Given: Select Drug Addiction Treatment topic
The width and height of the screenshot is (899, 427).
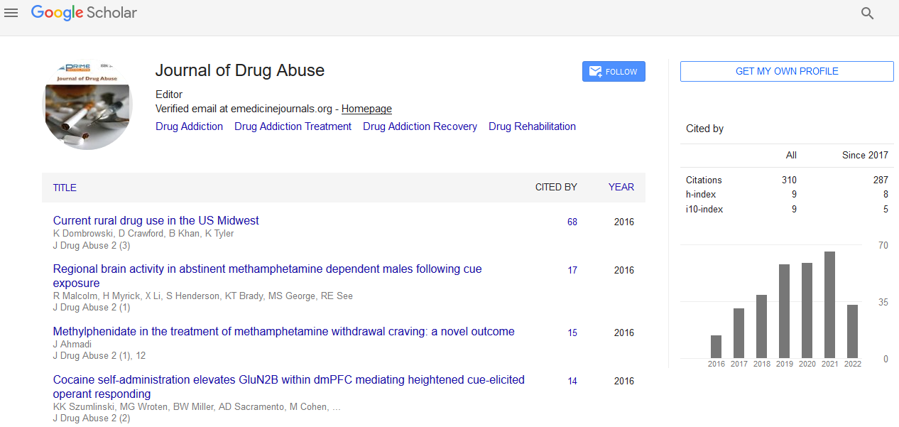Looking at the screenshot, I should pos(293,126).
